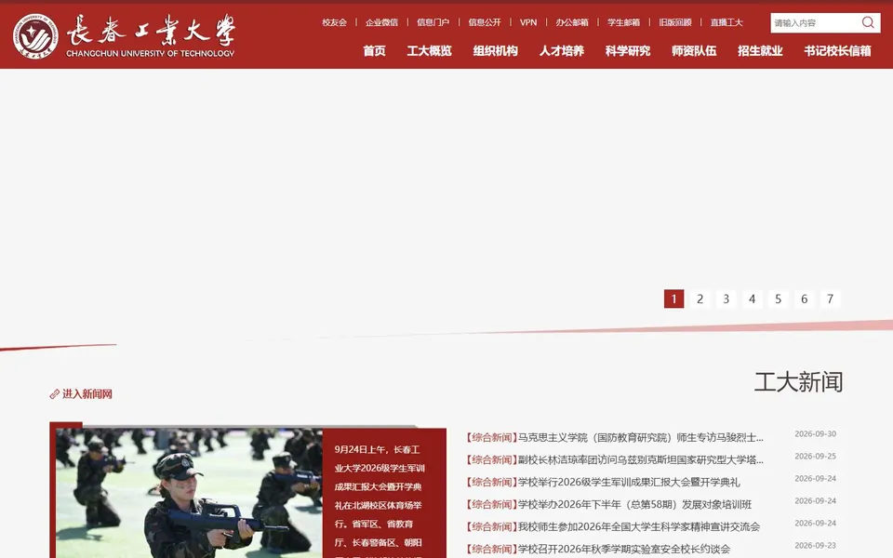This screenshot has width=893, height=558.
Task: Open the 信息门户 link
Action: click(433, 22)
